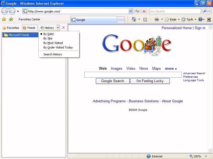
Task: Open a new blank tab
Action: [121, 20]
